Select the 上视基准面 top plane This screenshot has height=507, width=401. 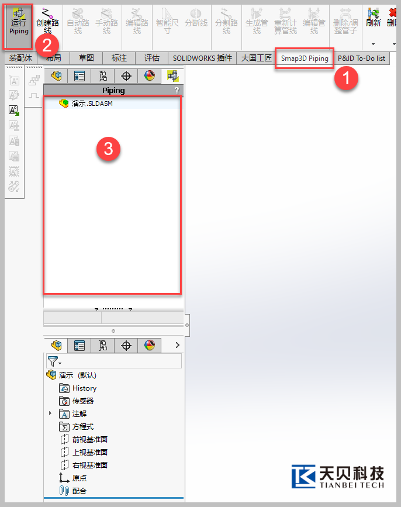pos(84,453)
